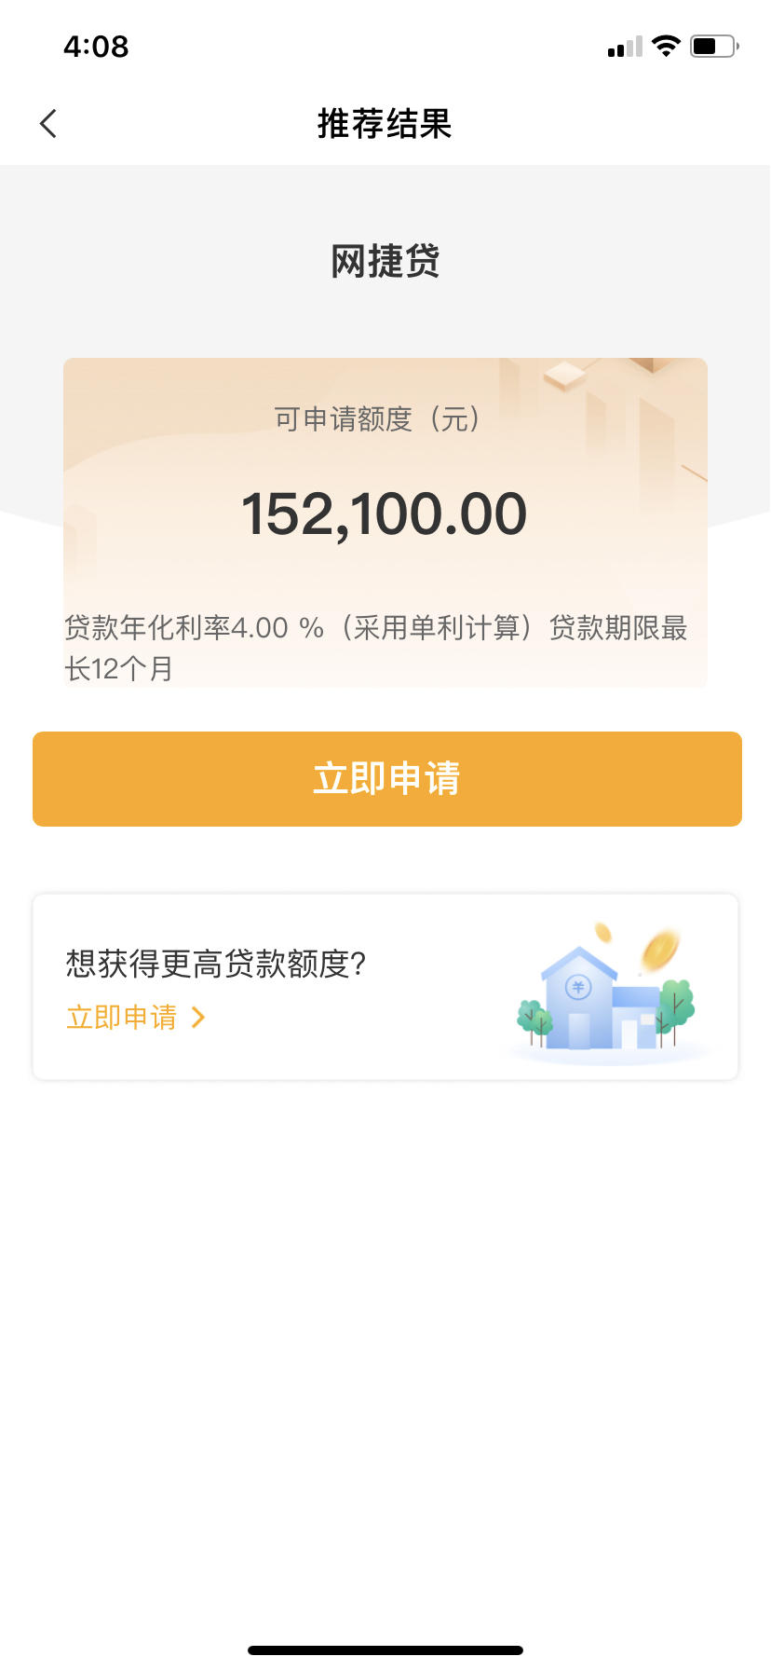Tap the 可申请额度（元） label
Viewport: 771px width, 1670px height.
click(378, 419)
